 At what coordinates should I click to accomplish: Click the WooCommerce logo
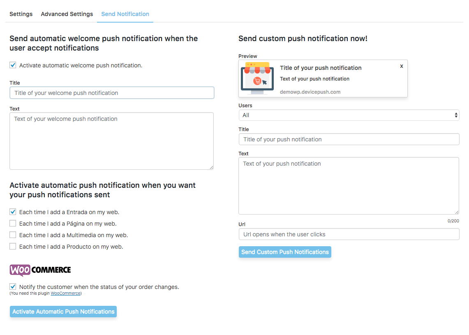[x=40, y=270]
